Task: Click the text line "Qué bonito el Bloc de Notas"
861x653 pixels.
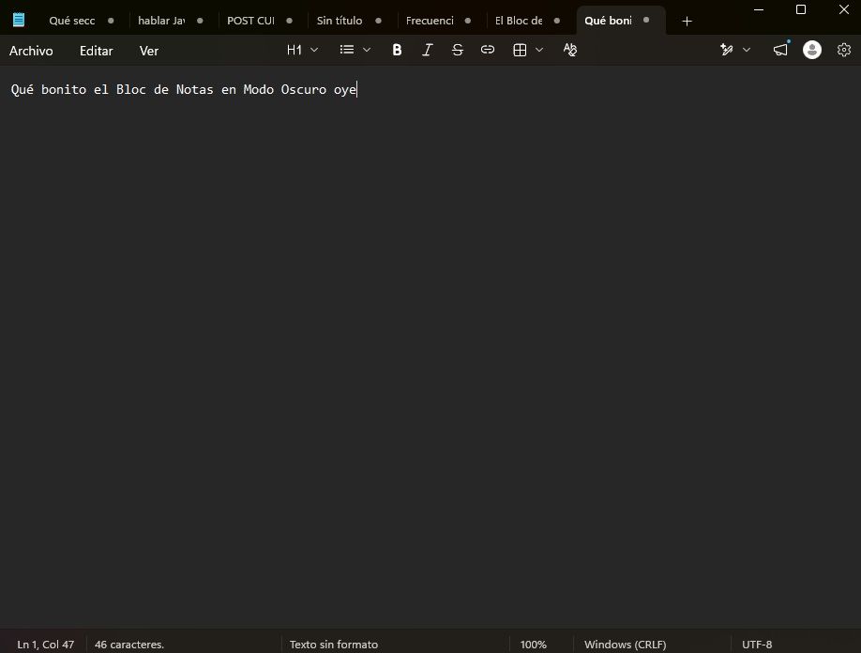Action: 112,89
